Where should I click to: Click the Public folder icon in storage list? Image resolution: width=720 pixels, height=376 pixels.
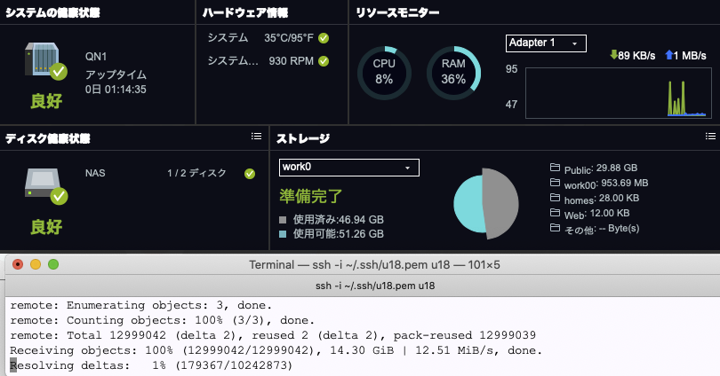556,168
